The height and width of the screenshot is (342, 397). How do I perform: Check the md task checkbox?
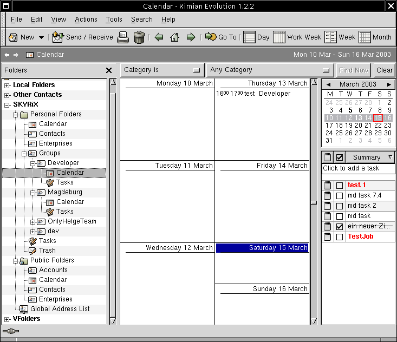(x=340, y=216)
